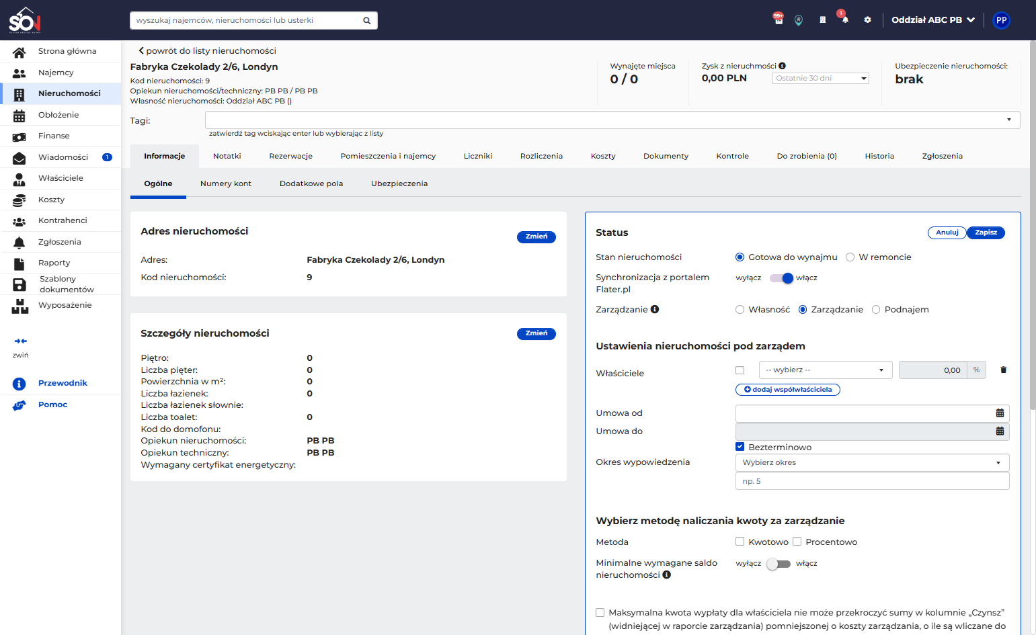Click the map pin house icon in header

pos(799,20)
